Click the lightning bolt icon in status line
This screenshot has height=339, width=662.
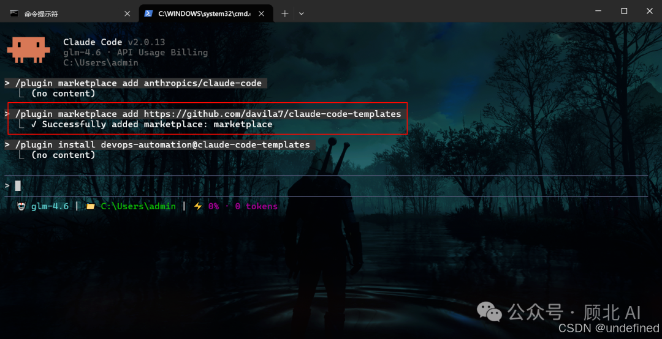click(197, 206)
